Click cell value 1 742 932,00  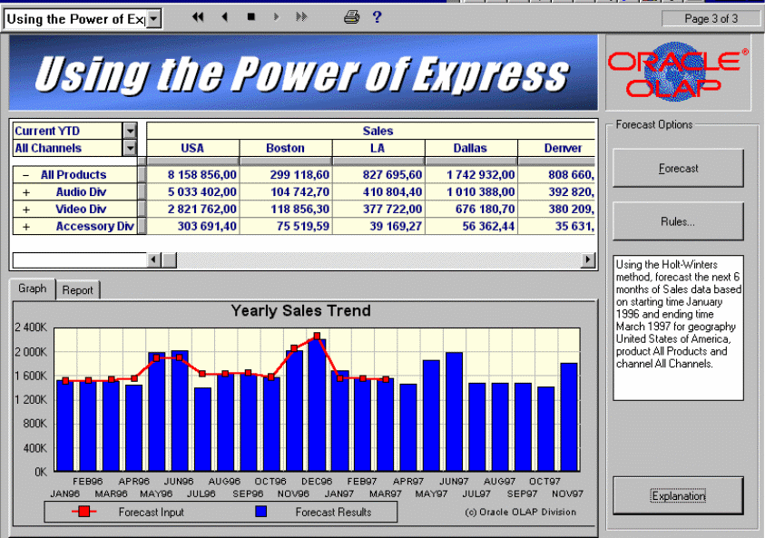point(470,174)
